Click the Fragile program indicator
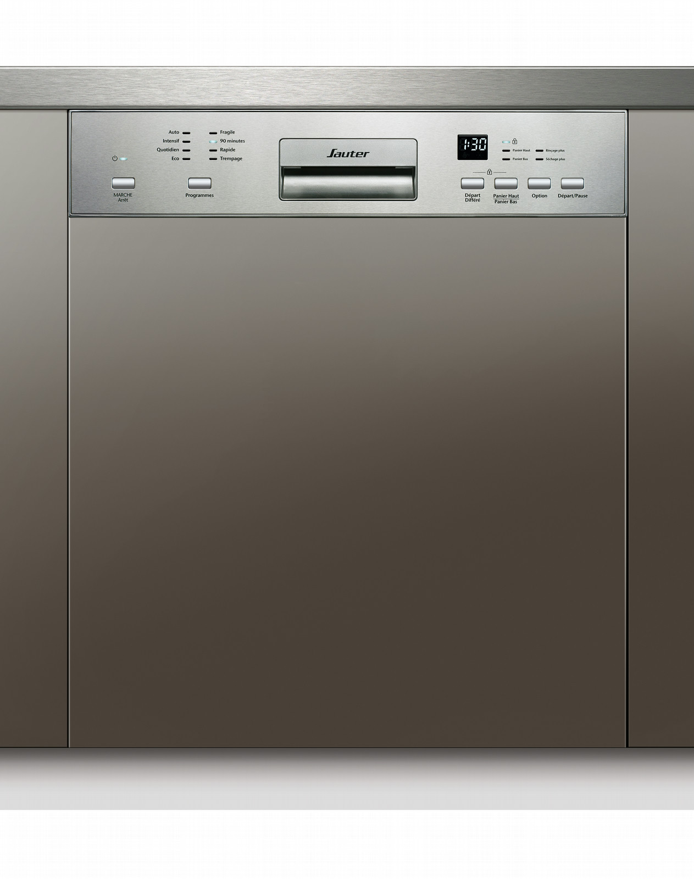The height and width of the screenshot is (879, 694). point(213,133)
